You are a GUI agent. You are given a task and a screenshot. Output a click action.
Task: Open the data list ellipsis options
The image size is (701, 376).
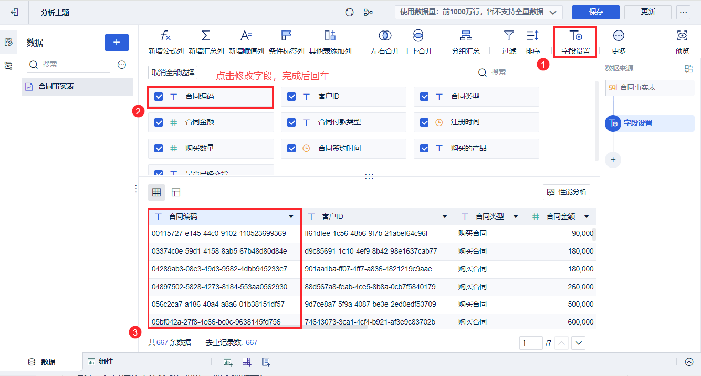pyautogui.click(x=122, y=65)
